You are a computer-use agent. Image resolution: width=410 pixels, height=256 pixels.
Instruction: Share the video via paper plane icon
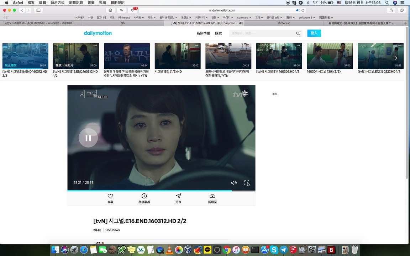[178, 196]
